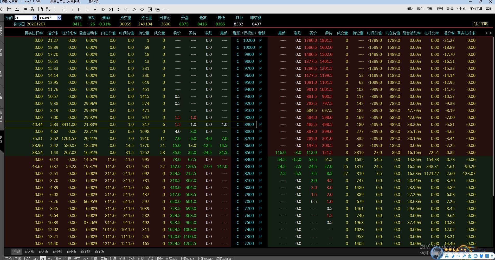
Task: Click the double chevron down icon
Action: point(142,9)
